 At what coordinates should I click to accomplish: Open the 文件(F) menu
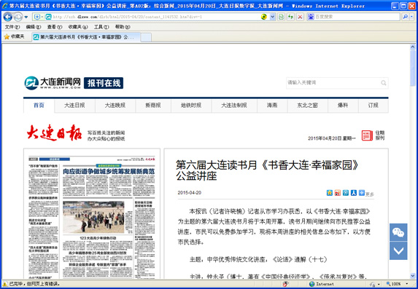12,27
